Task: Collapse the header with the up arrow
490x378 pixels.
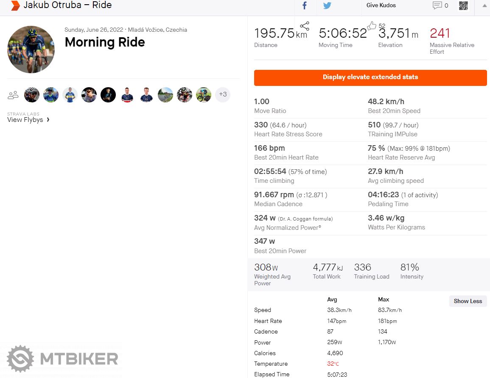Action: [x=484, y=6]
